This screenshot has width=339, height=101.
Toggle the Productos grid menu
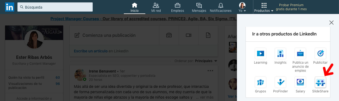[x=264, y=8]
